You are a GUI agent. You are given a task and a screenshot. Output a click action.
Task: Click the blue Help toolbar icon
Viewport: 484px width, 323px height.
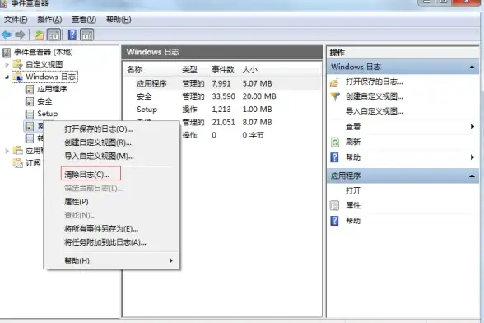(x=72, y=35)
